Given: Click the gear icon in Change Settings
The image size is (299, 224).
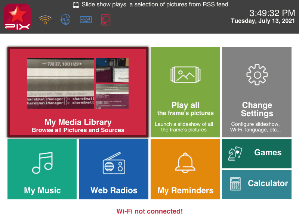Looking at the screenshot, I should coord(257,75).
